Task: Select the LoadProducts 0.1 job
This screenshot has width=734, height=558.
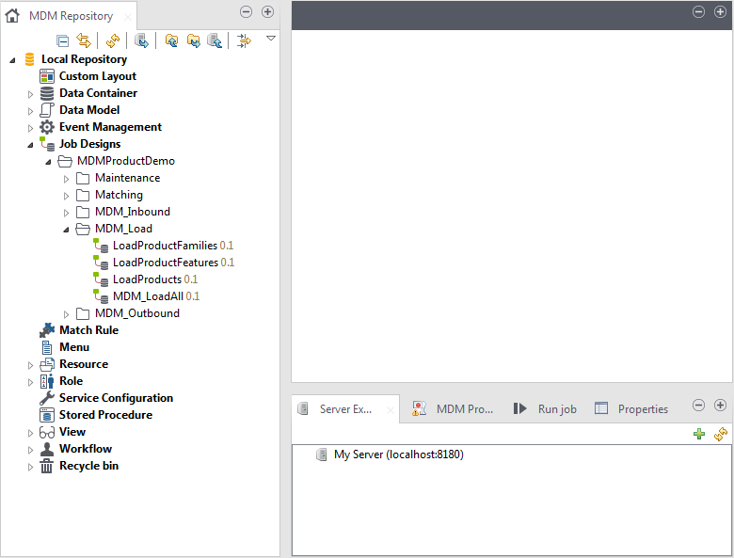Action: click(155, 279)
